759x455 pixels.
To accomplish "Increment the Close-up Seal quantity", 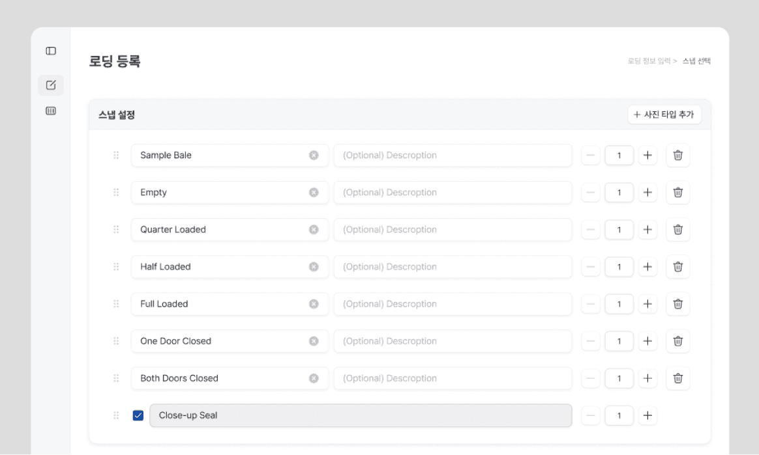I will pos(647,415).
